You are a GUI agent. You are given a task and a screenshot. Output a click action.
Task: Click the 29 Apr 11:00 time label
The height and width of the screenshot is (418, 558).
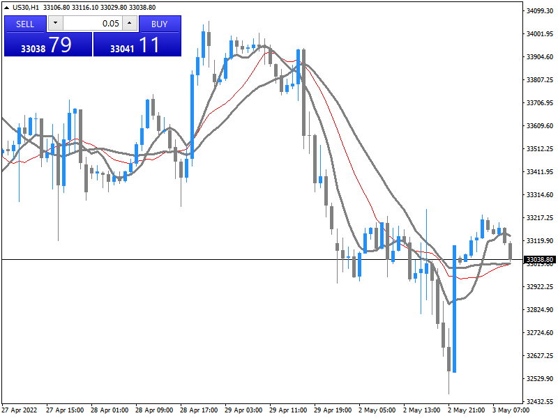click(x=288, y=410)
